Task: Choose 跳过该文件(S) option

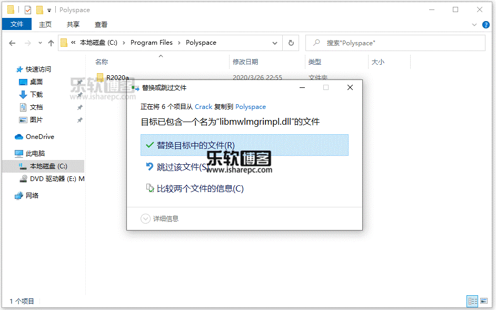Action: click(x=183, y=167)
